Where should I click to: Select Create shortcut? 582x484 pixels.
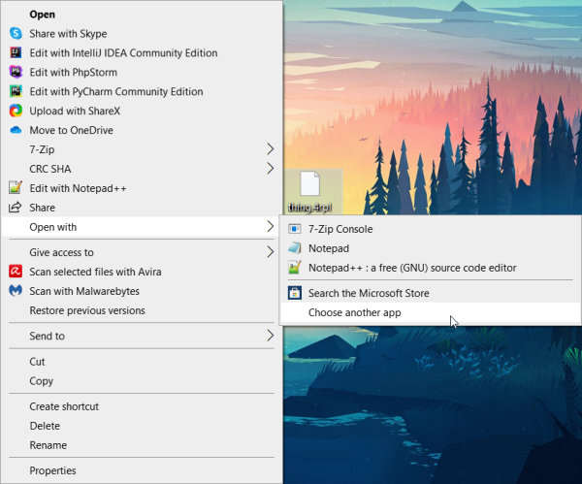[142, 406]
